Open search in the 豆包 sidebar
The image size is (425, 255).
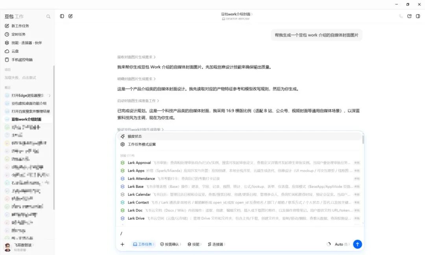click(x=48, y=16)
